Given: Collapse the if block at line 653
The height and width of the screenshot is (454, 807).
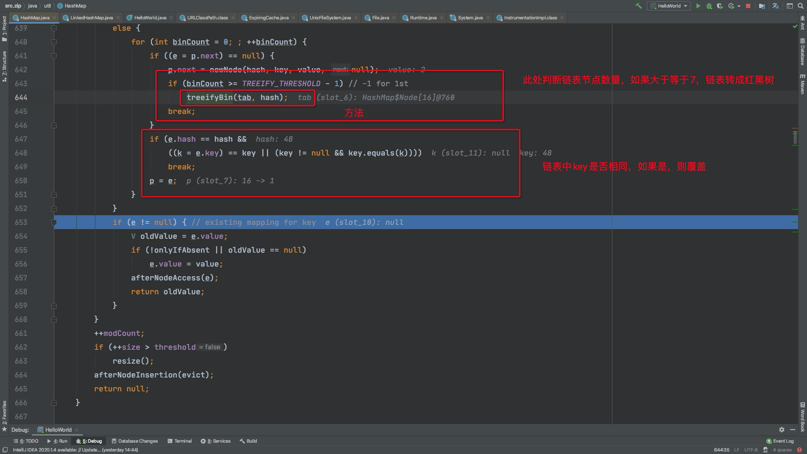Looking at the screenshot, I should click(54, 222).
